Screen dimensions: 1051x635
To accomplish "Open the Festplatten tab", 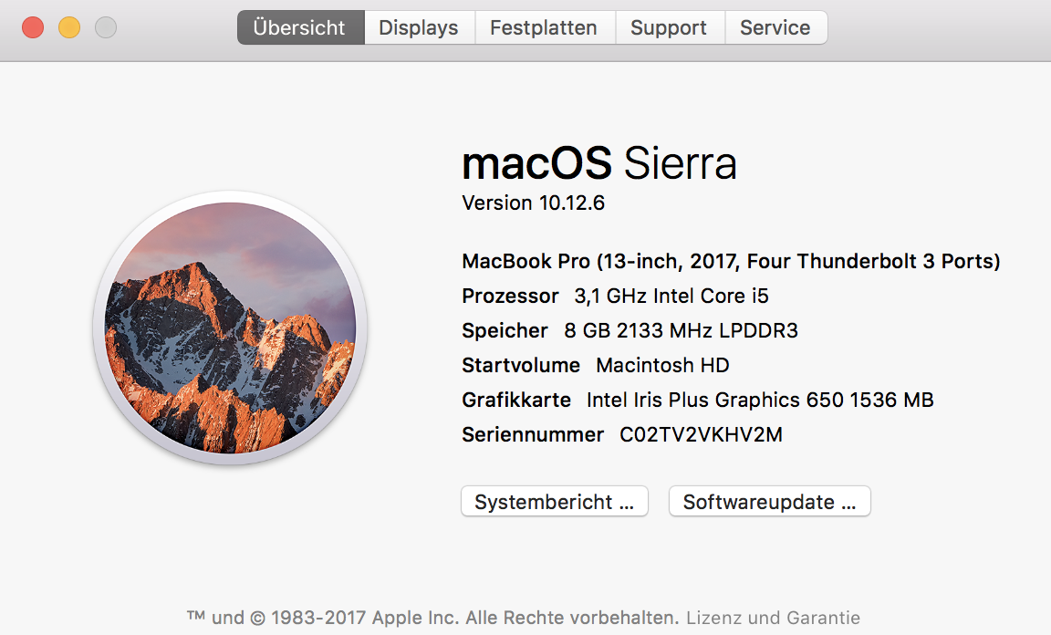I will [x=544, y=27].
